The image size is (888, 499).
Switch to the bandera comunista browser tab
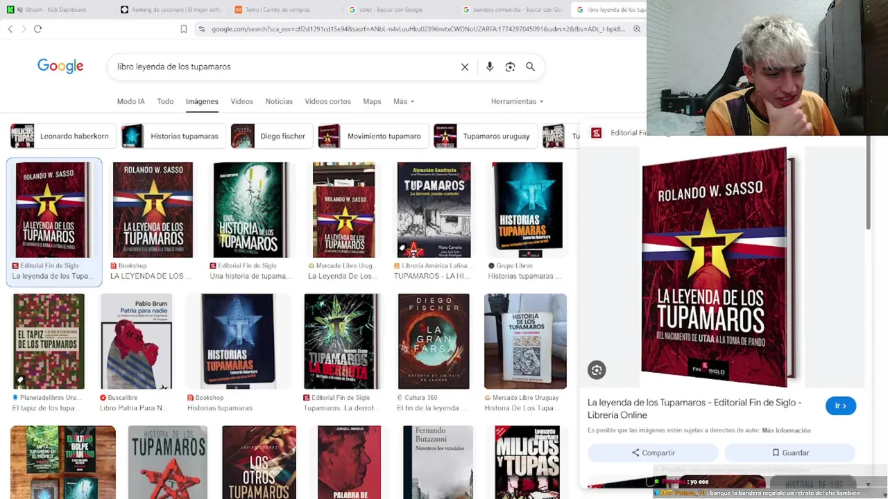tap(512, 10)
